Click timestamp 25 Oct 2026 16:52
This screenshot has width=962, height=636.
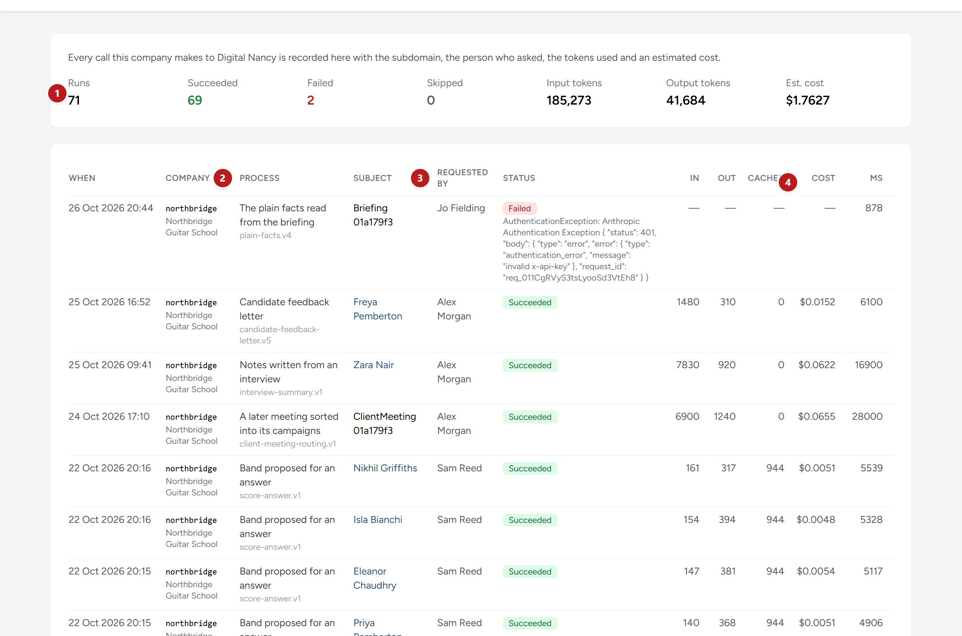pyautogui.click(x=109, y=302)
